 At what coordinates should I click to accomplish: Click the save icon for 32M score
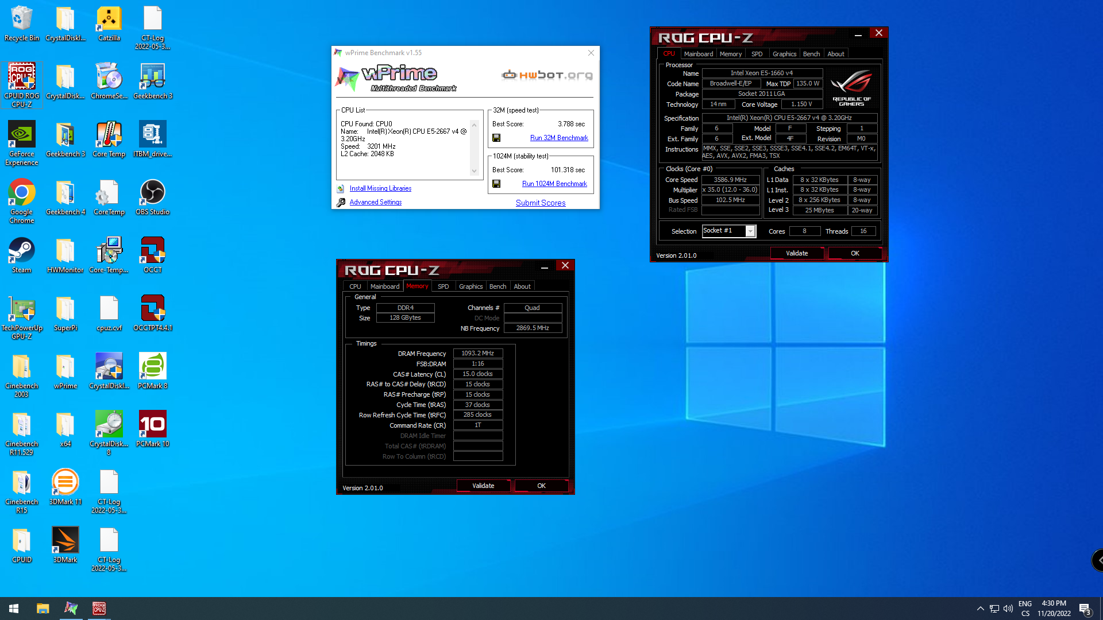496,138
